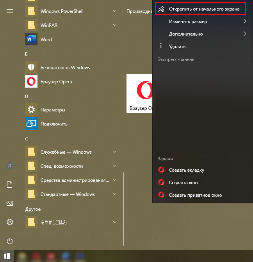Click the Word app name
The height and width of the screenshot is (262, 253).
point(46,39)
